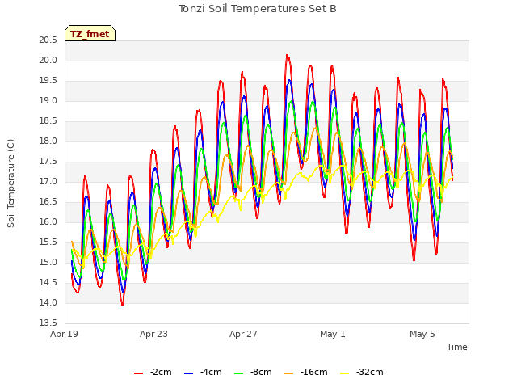This screenshot has height=388, width=517.
Task: Click the chart title Tonzi Soil Temperatures Set B
Action: click(257, 9)
